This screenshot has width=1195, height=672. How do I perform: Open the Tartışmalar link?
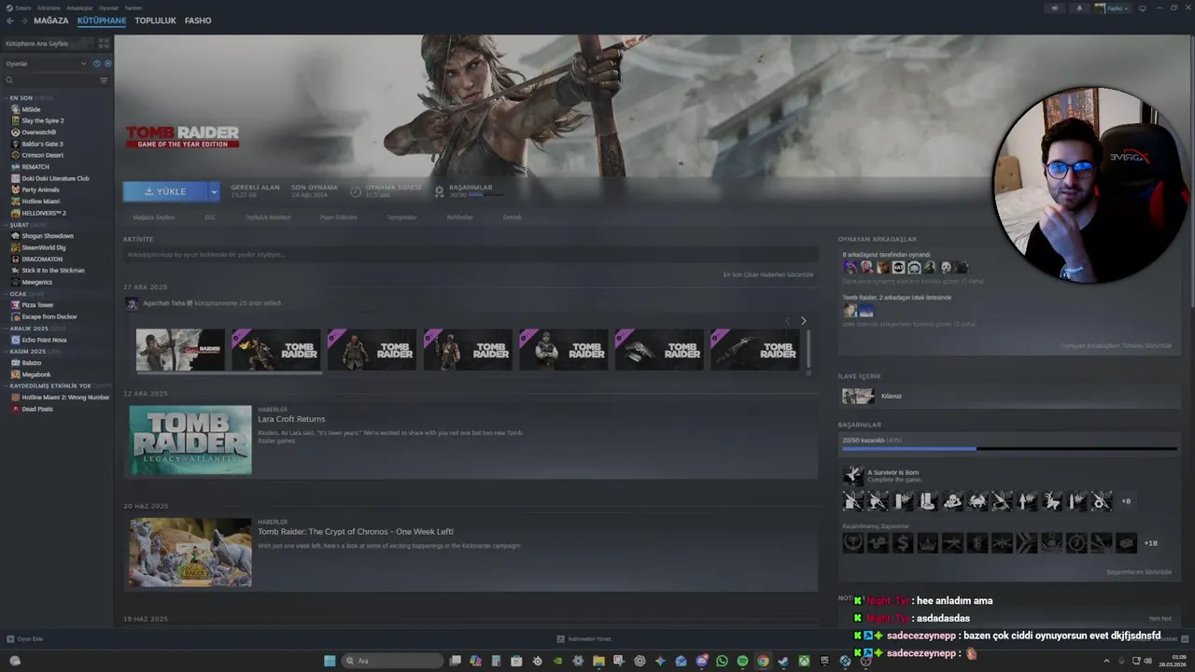(x=401, y=217)
